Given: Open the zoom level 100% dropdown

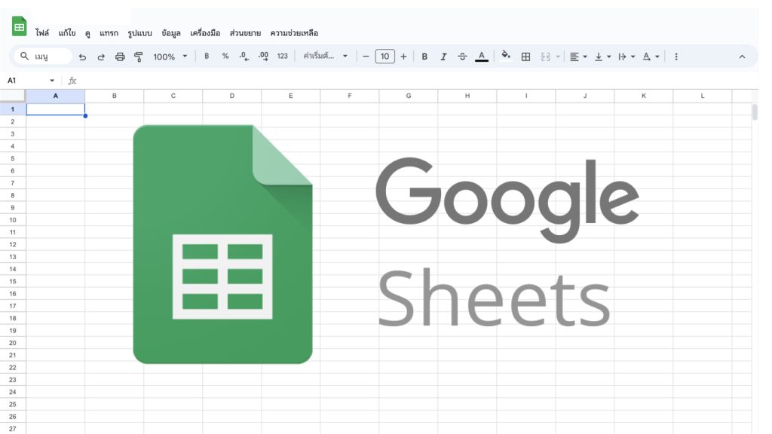Looking at the screenshot, I should pos(170,57).
